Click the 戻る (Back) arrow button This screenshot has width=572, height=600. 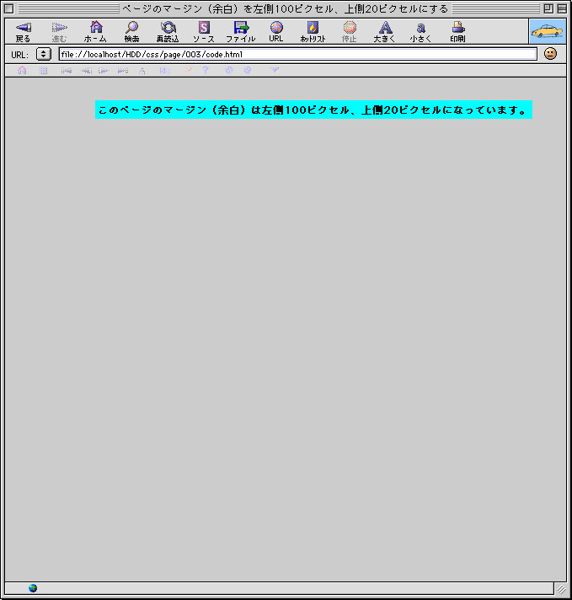[23, 31]
